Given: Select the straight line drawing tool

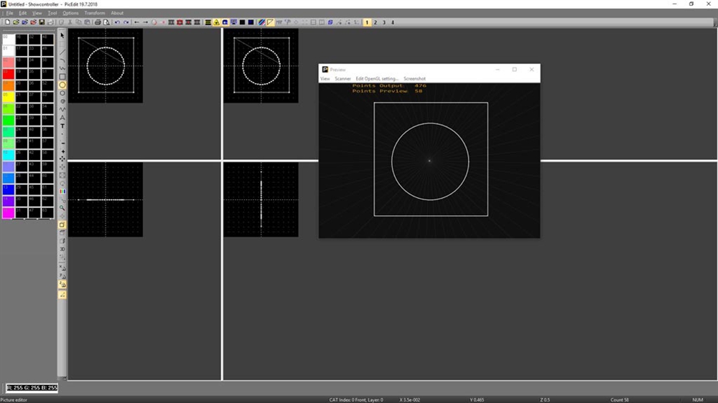Looking at the screenshot, I should (62, 52).
